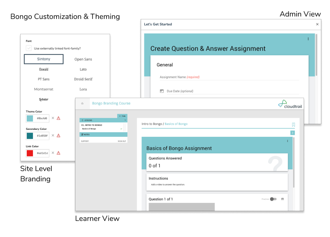Click the Intro to Bongo breadcrumb text
The width and height of the screenshot is (330, 237).
coord(151,124)
